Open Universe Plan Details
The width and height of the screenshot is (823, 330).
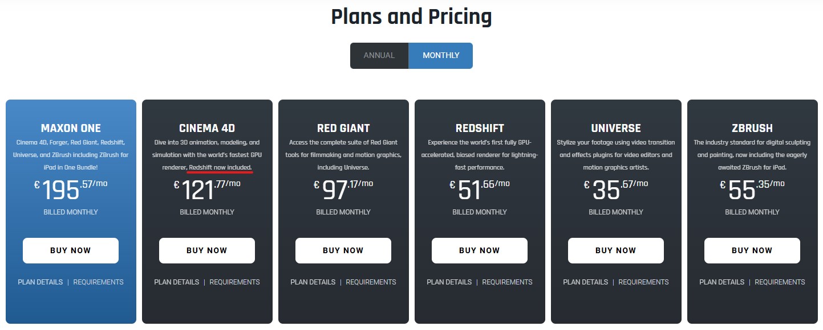pos(586,282)
